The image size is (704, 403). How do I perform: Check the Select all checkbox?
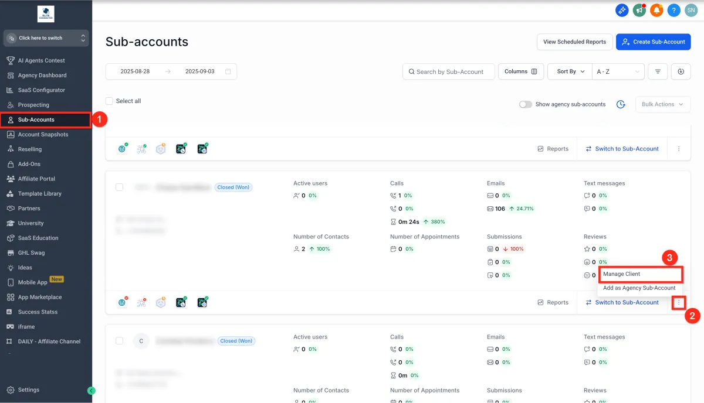[x=109, y=101]
